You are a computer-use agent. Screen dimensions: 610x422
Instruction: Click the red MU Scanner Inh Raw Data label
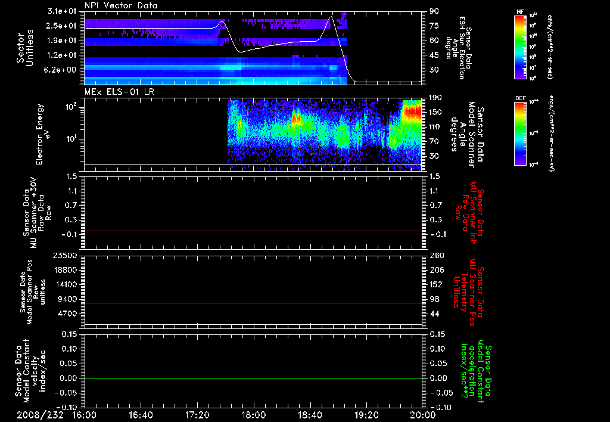pyautogui.click(x=469, y=213)
